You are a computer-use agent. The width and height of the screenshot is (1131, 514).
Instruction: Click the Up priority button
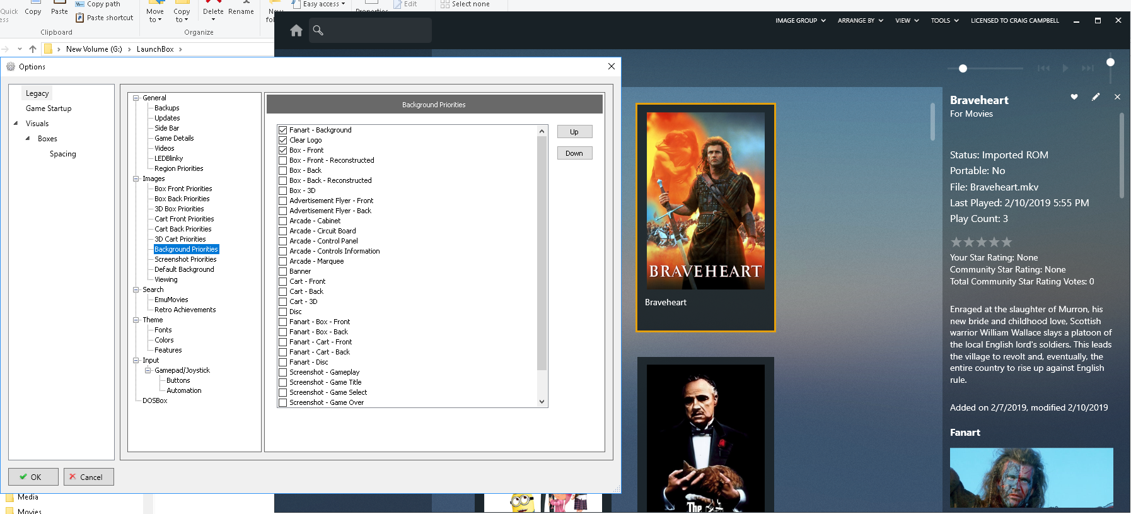[574, 132]
